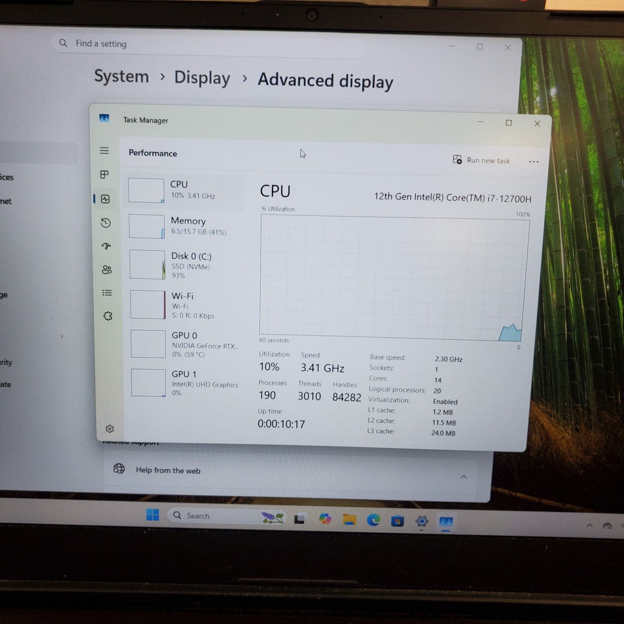Go to System in Settings breadcrumb
The height and width of the screenshot is (624, 624).
point(121,76)
